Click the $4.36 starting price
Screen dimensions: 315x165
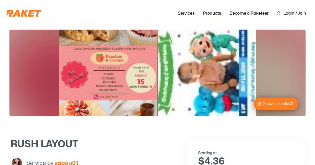tap(211, 161)
